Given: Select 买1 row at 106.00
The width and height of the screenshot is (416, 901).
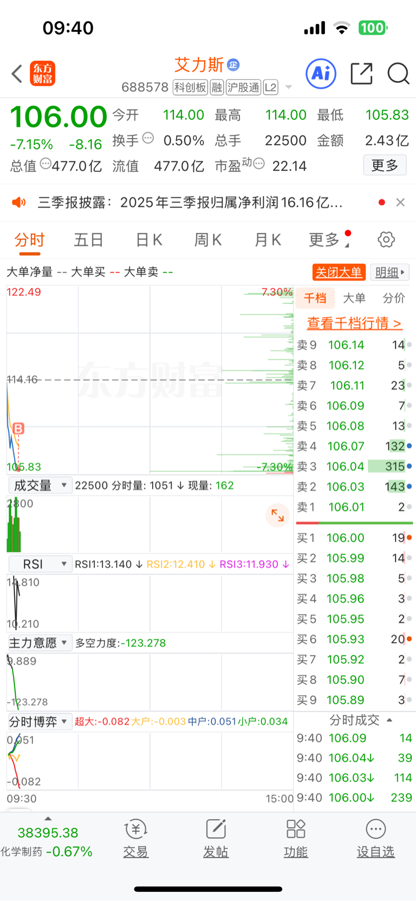Looking at the screenshot, I should pos(354,538).
